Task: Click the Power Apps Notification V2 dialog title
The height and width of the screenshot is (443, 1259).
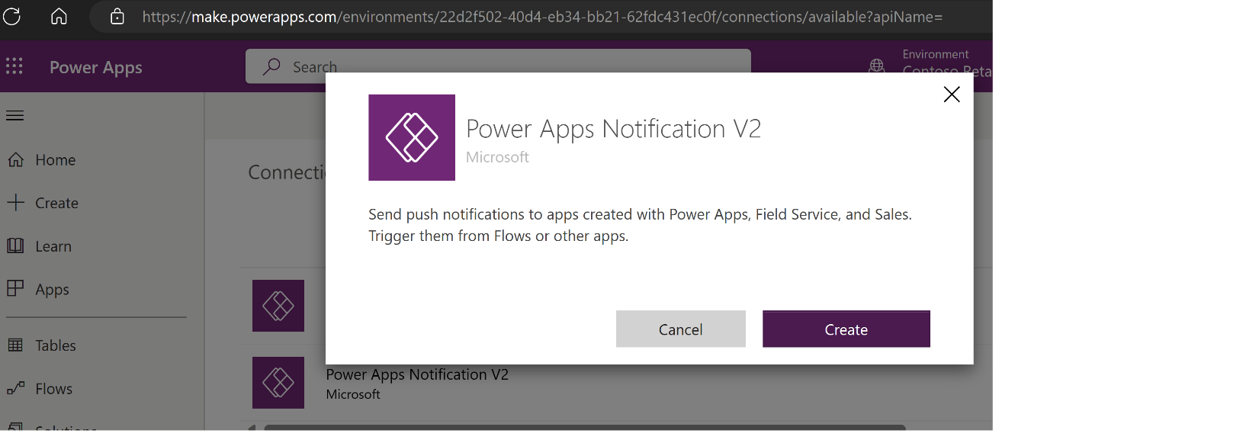Action: tap(613, 129)
